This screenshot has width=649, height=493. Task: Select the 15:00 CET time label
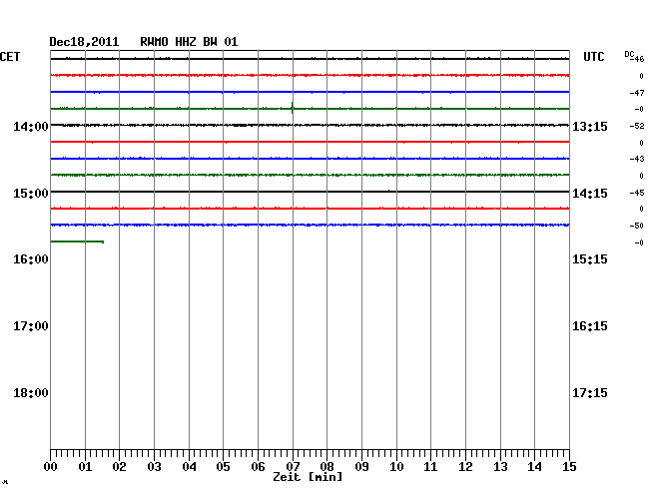(x=31, y=194)
